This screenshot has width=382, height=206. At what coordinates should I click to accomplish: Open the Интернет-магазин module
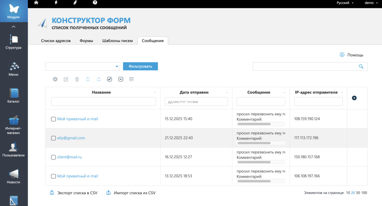coord(14,125)
